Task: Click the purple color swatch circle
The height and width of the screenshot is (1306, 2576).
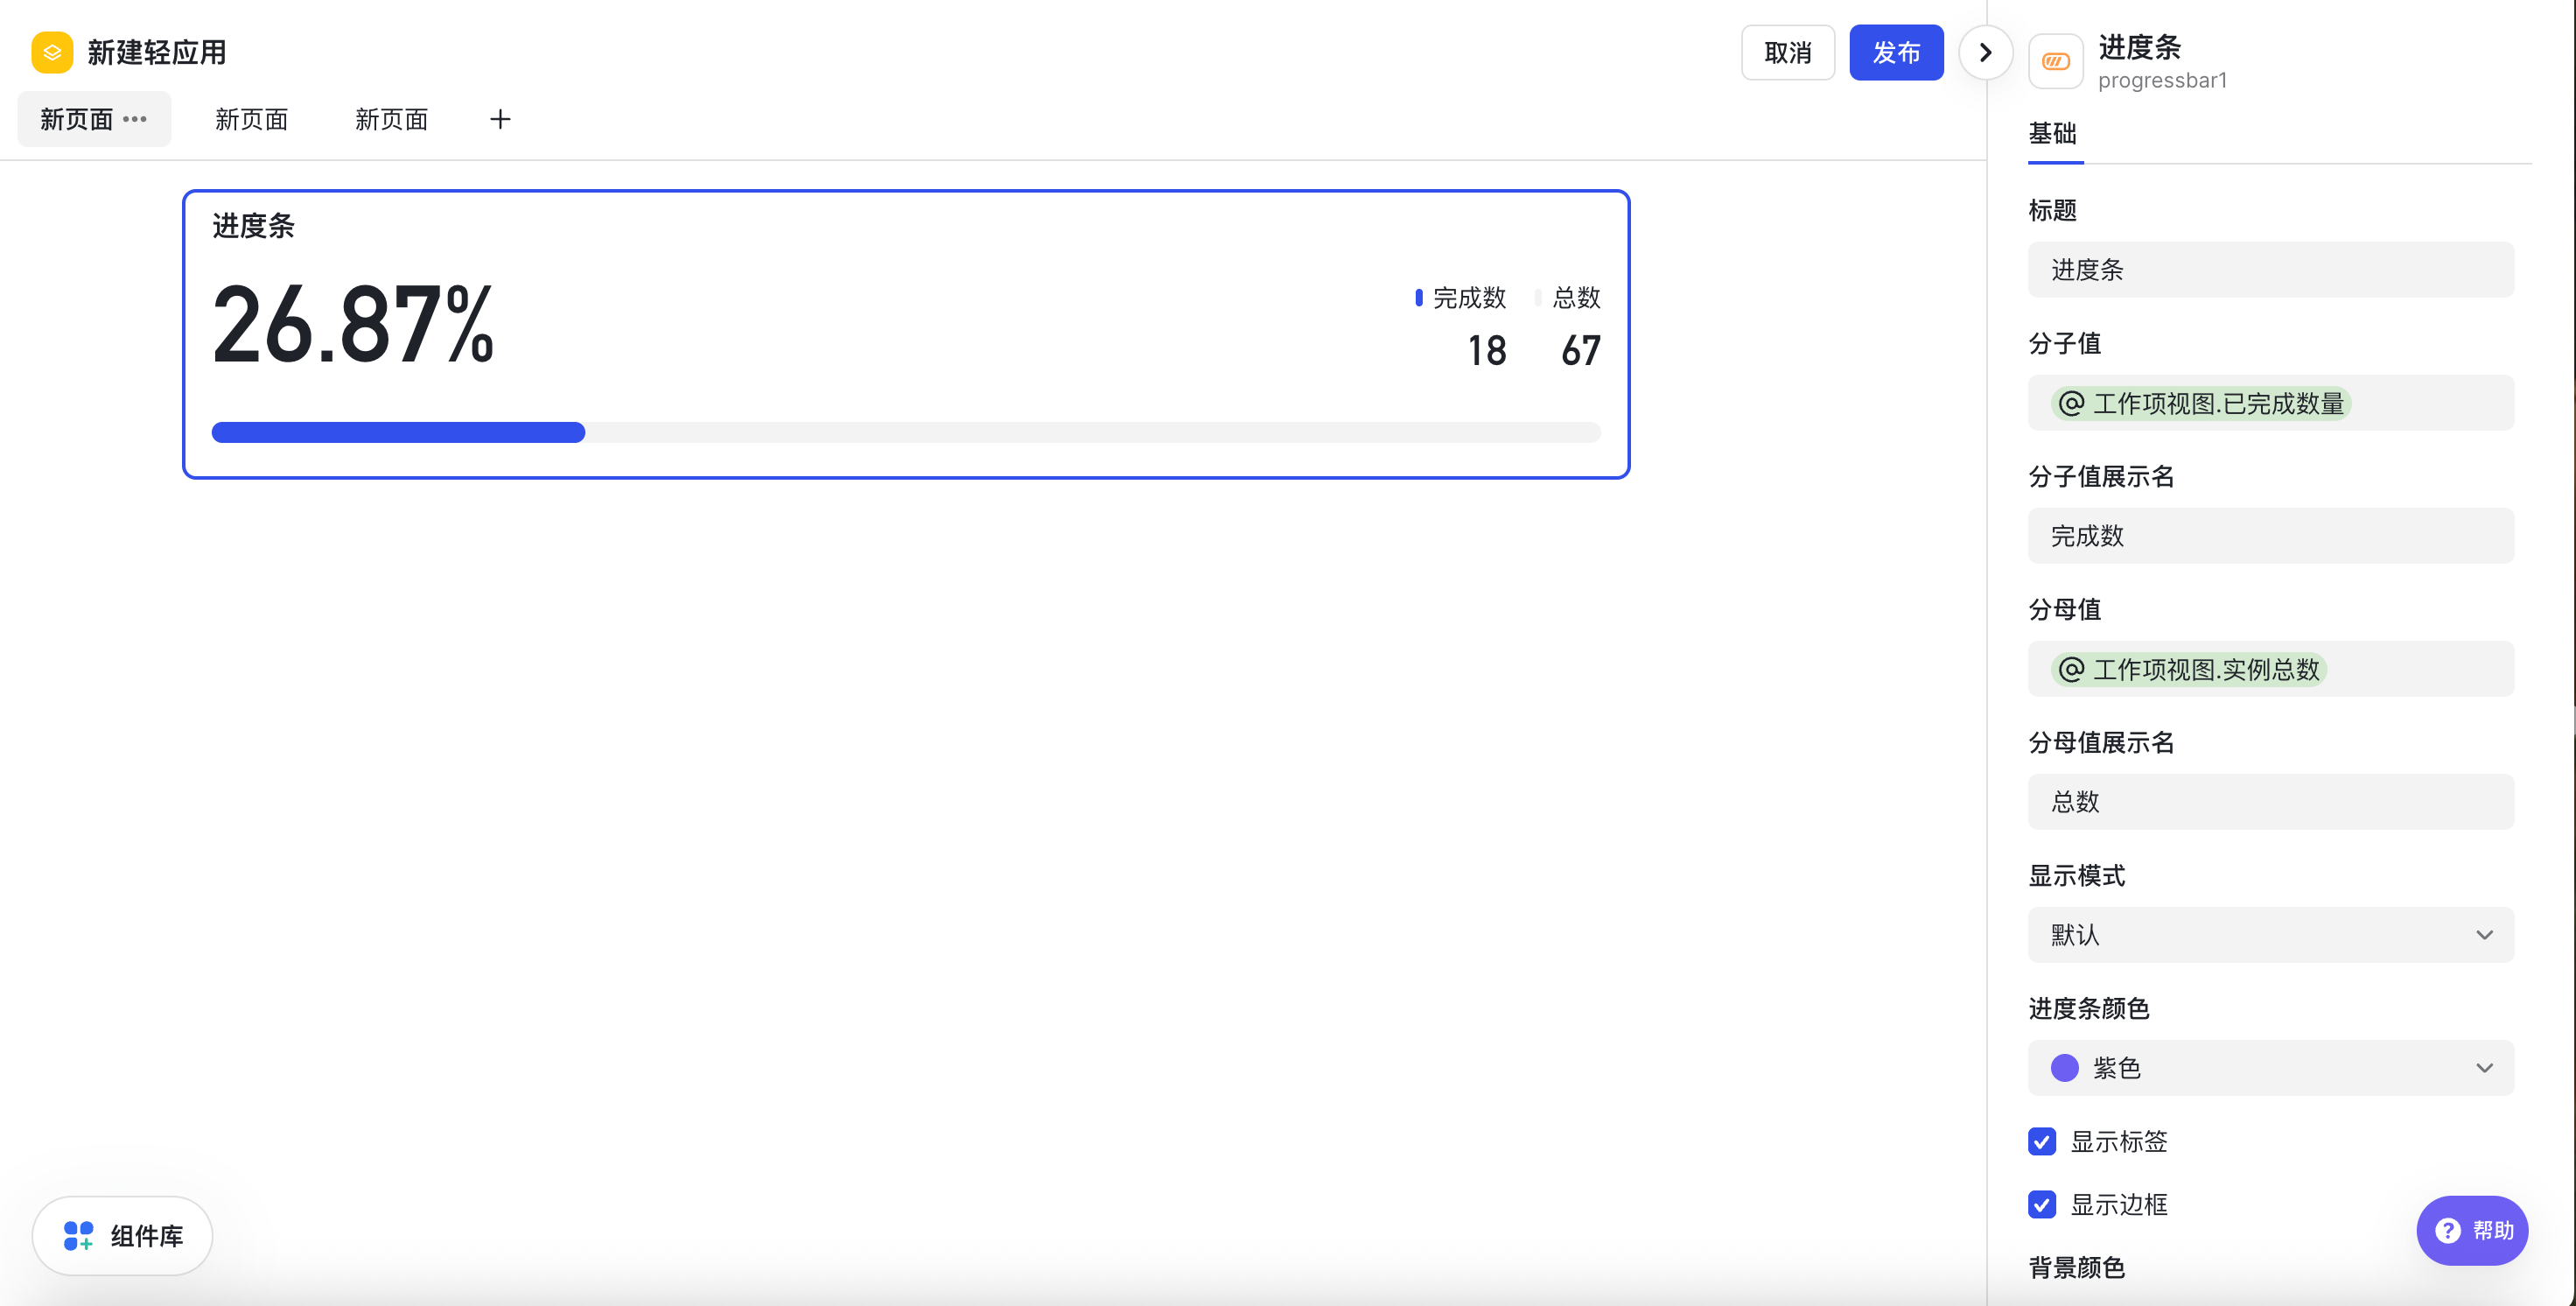Action: (2064, 1068)
